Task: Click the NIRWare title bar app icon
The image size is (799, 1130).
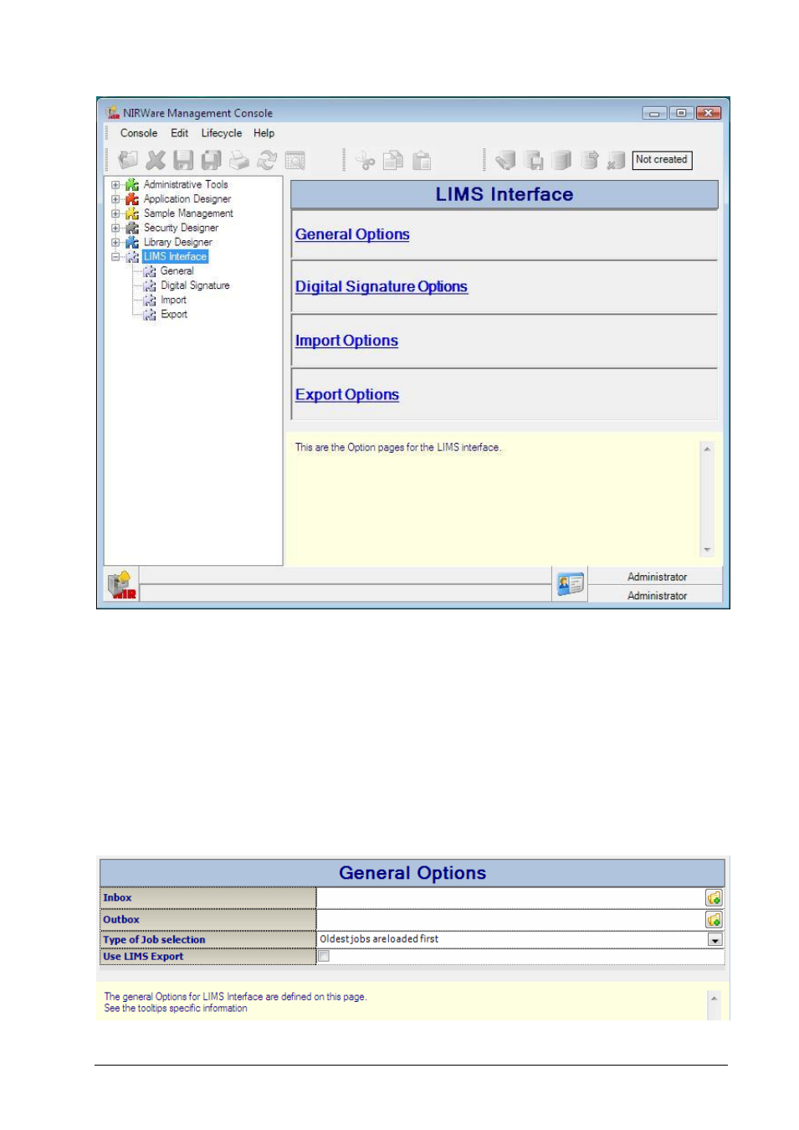Action: (113, 113)
